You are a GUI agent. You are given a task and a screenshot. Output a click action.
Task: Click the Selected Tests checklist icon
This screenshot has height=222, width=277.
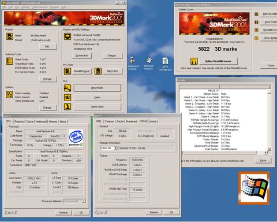pos(9,61)
